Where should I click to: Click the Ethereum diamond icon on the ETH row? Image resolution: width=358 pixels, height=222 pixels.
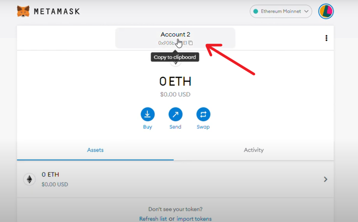tap(29, 179)
